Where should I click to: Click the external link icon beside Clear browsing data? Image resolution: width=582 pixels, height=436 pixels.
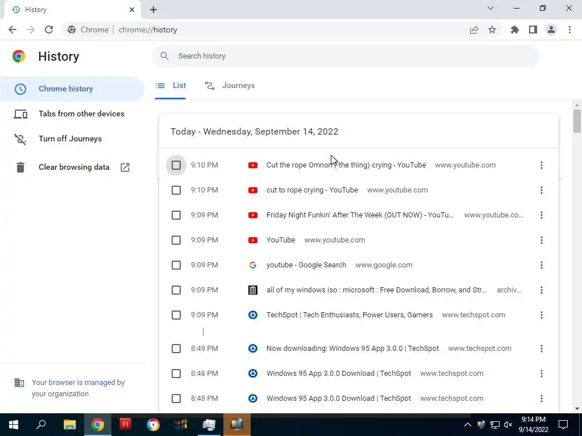(125, 167)
